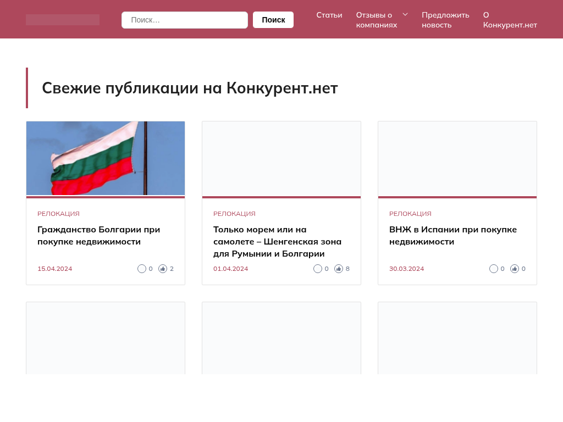Click the blurred site logo in header
Image resolution: width=563 pixels, height=422 pixels.
click(x=63, y=20)
